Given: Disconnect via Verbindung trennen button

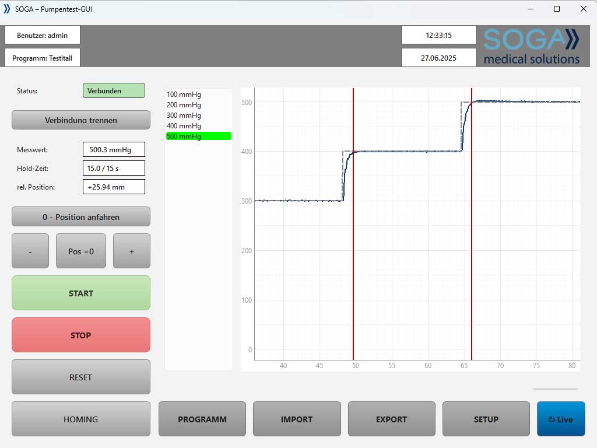Looking at the screenshot, I should [81, 120].
